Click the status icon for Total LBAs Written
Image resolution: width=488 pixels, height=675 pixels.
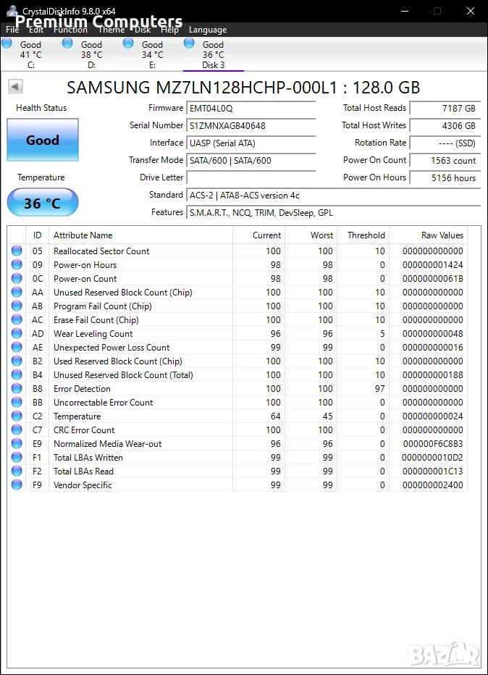pyautogui.click(x=17, y=457)
